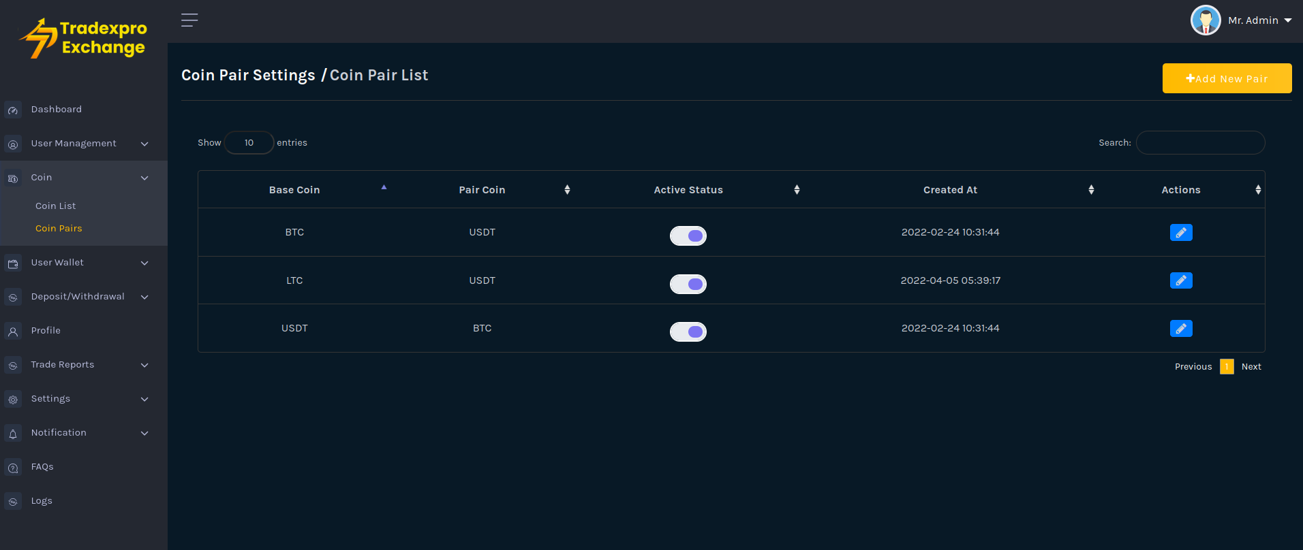Toggle active status for BTC/USDT pair
This screenshot has width=1303, height=550.
coord(688,236)
